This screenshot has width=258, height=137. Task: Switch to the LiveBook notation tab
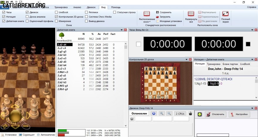[245, 64]
